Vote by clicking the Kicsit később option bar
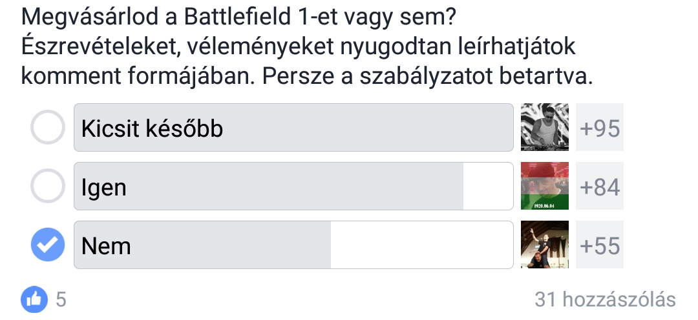The image size is (698, 320). tap(293, 128)
